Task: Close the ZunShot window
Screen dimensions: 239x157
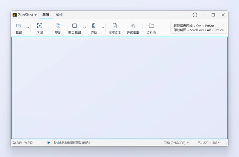Action: tap(223, 15)
